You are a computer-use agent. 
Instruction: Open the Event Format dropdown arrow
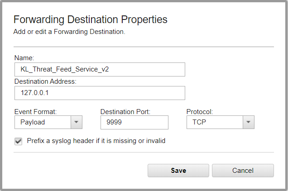[76, 122]
